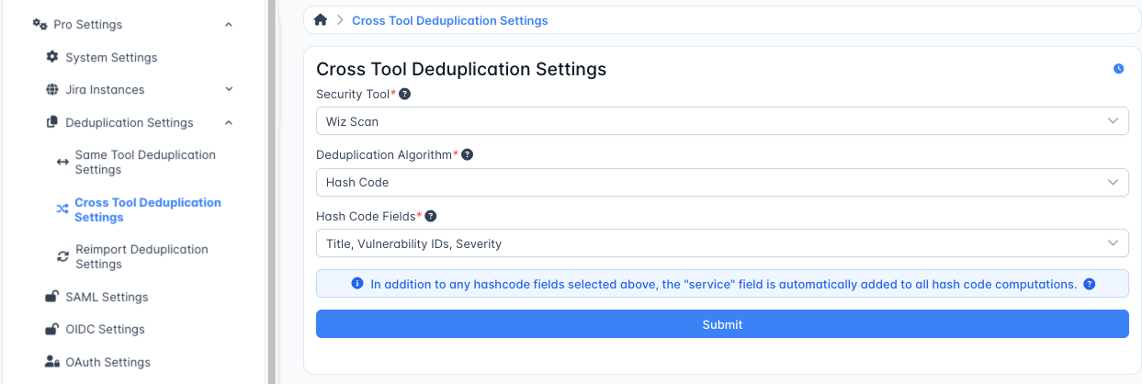Click help icon at end of info banner

tap(1090, 284)
